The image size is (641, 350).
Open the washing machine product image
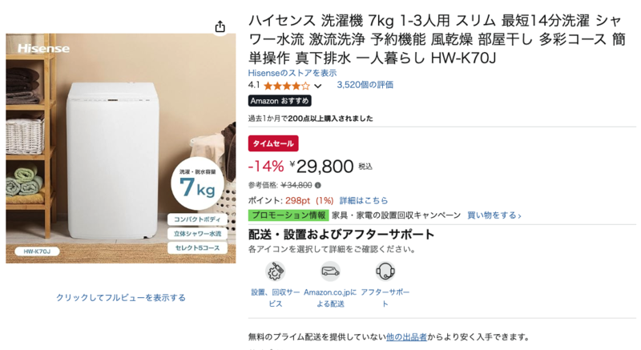[121, 148]
